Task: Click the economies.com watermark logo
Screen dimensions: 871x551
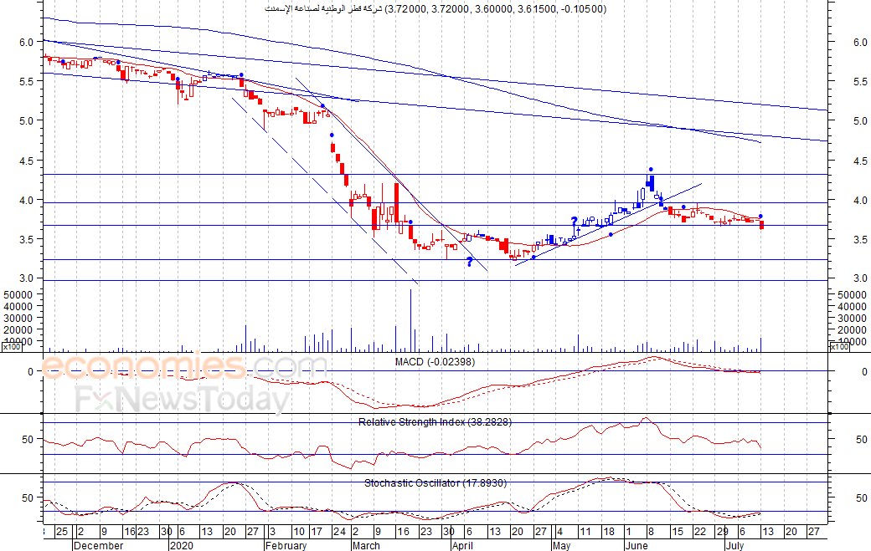Action: click(x=184, y=367)
